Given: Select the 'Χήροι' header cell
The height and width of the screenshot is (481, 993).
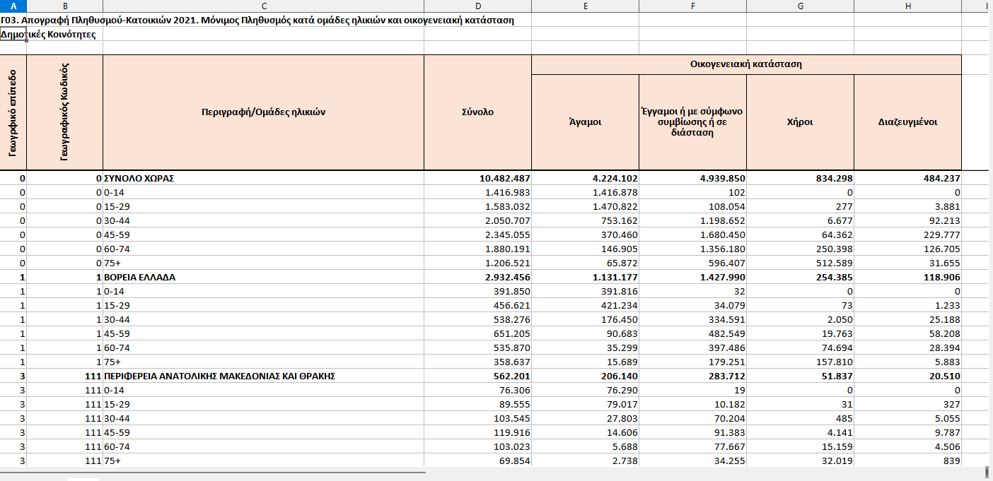Looking at the screenshot, I should (x=800, y=122).
